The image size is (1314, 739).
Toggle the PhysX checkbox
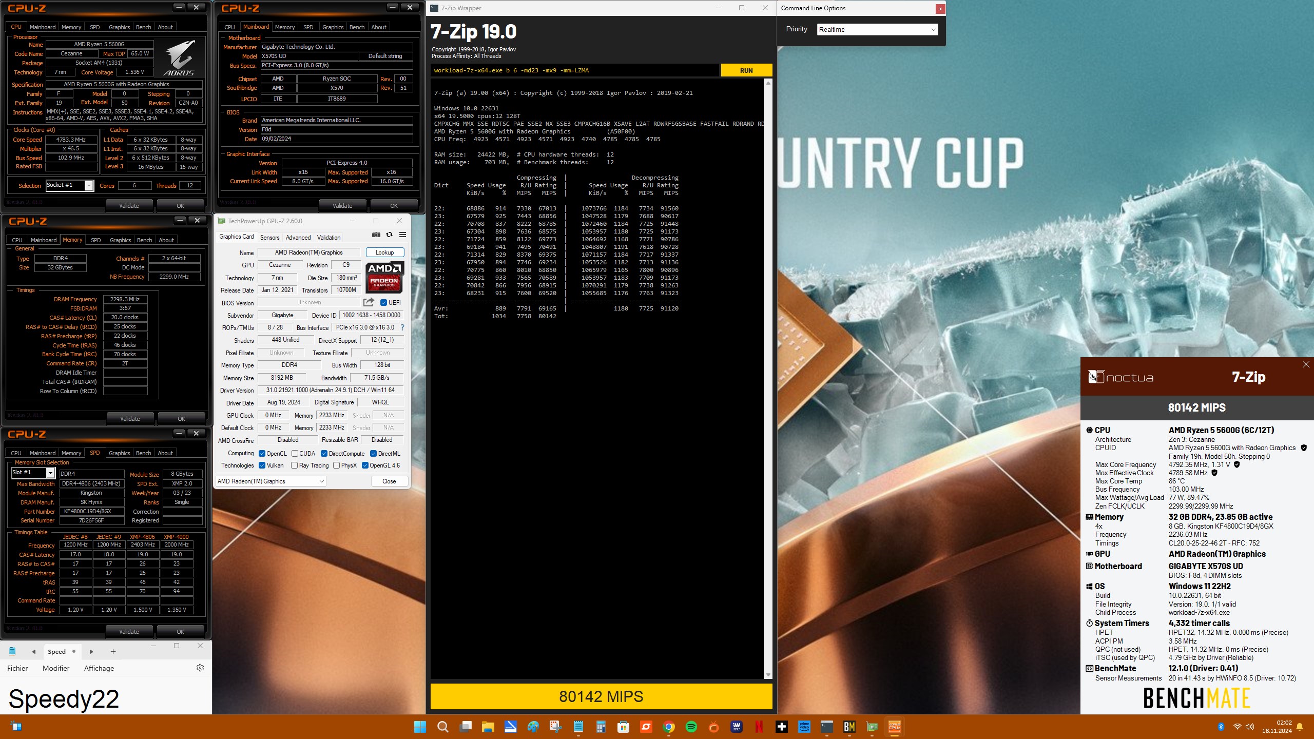[336, 465]
